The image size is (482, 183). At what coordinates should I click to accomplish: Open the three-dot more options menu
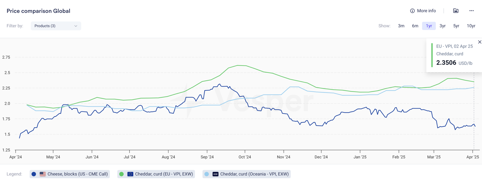pyautogui.click(x=471, y=11)
